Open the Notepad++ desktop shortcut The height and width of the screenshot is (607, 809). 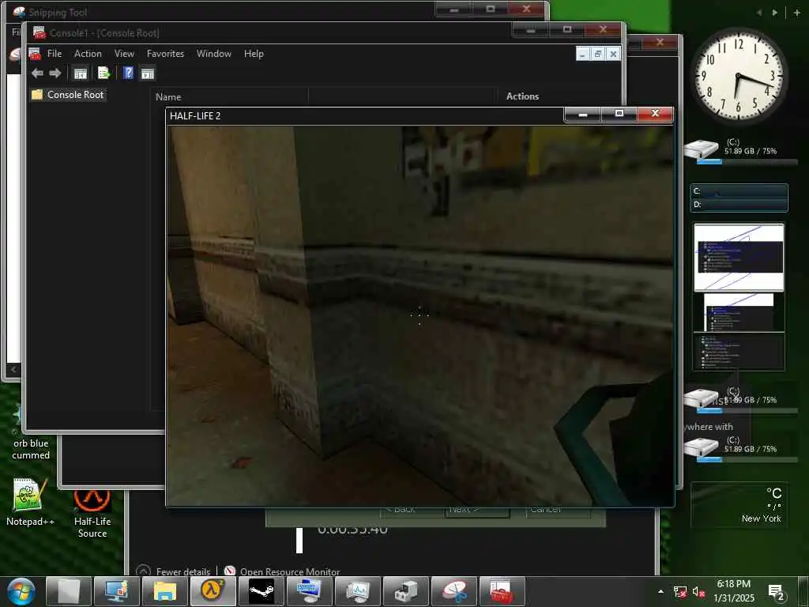(x=30, y=502)
